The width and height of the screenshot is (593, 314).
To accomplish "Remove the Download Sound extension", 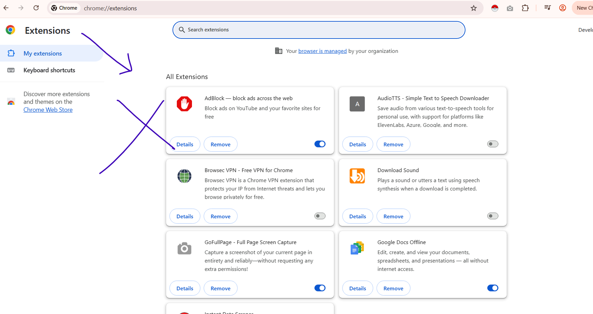I will pos(393,216).
